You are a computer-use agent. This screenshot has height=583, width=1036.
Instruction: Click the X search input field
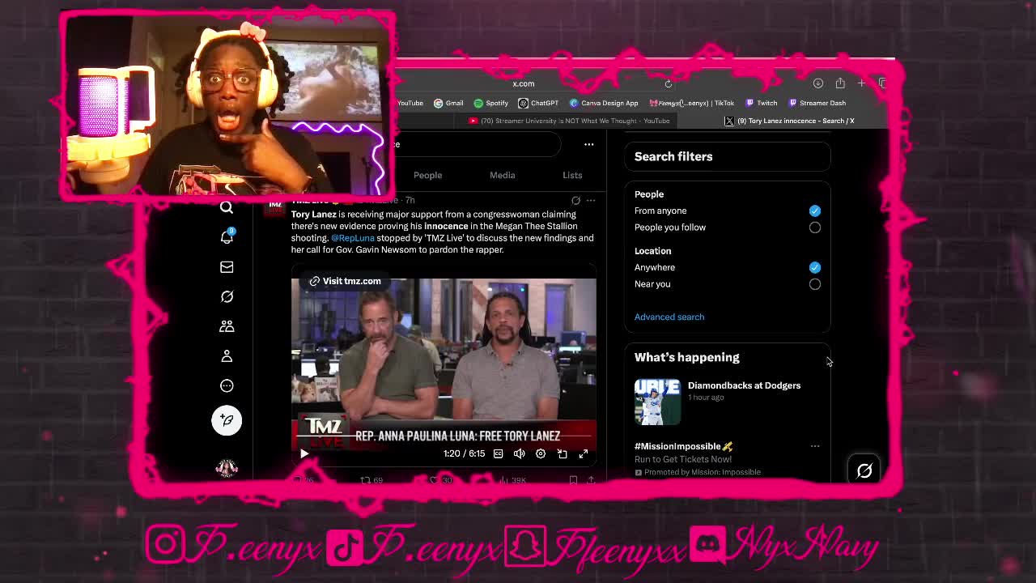(478, 144)
